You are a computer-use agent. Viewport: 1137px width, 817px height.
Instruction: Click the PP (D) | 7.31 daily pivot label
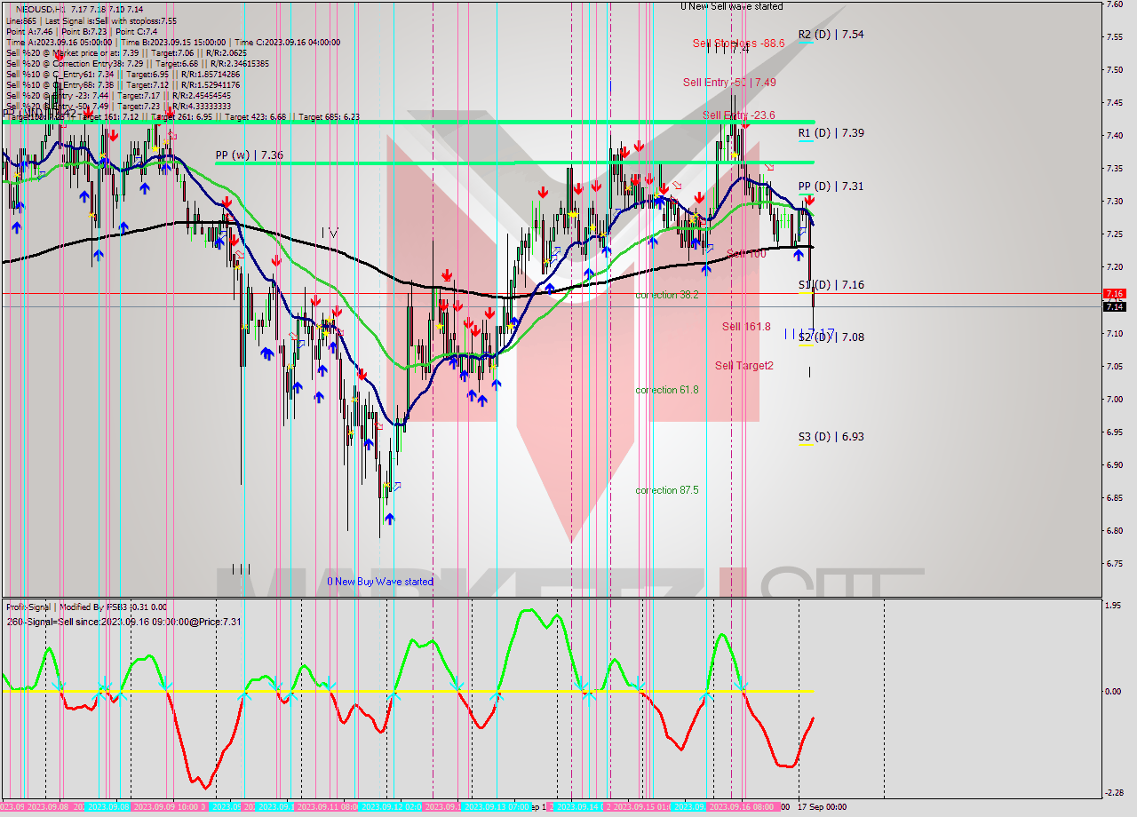pos(831,186)
